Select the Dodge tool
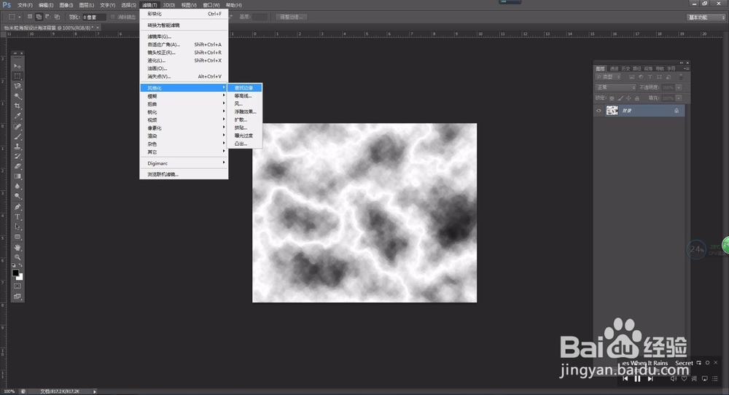 coord(17,197)
